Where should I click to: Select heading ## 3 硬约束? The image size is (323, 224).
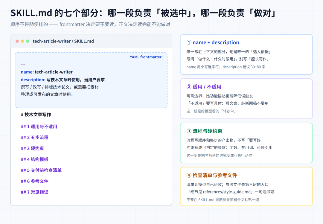pyautogui.click(x=32, y=148)
